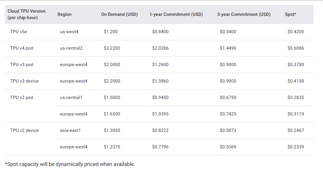
Task: Click the $0.2467 spot price
Action: point(296,130)
